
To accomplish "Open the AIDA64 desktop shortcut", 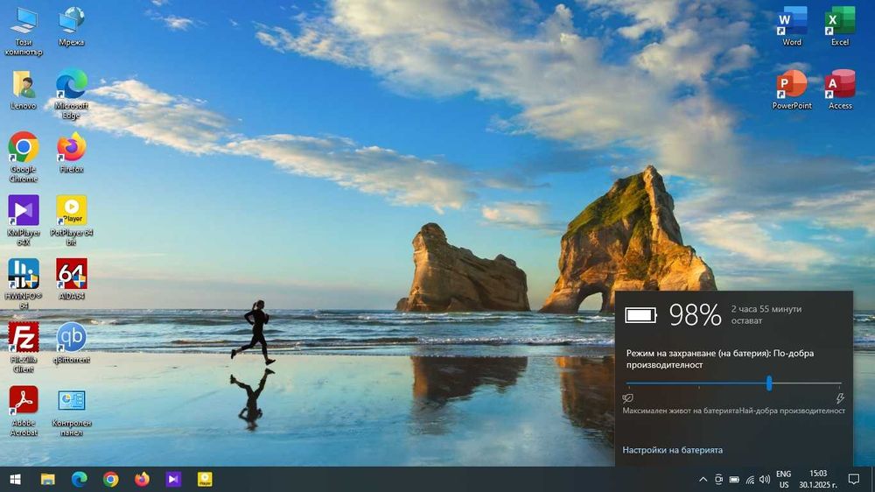I will tap(71, 274).
